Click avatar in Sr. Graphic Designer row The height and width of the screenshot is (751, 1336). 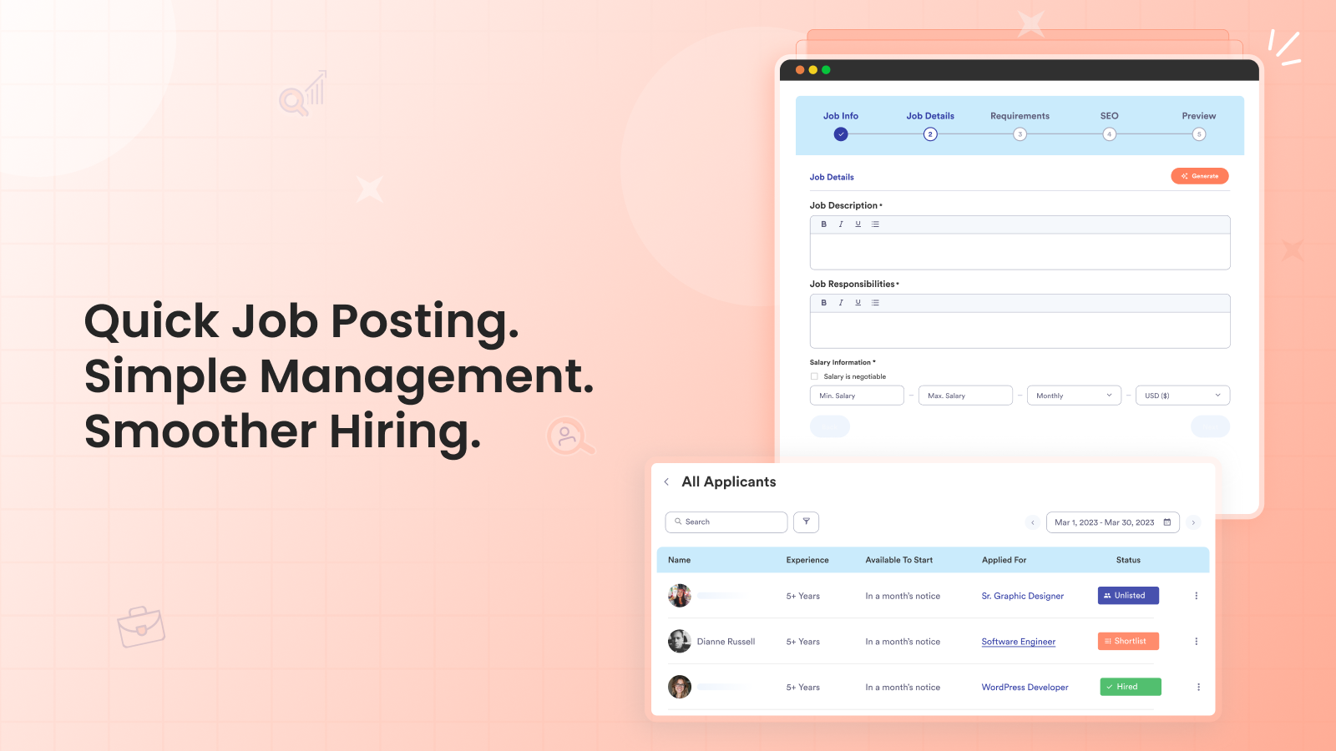coord(680,596)
